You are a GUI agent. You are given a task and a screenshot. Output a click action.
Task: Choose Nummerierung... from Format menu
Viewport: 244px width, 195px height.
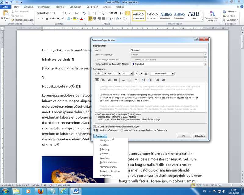tap(109, 167)
